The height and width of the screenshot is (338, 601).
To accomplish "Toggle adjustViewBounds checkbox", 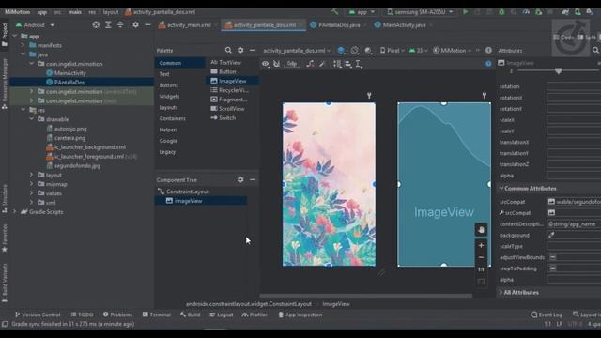I will point(553,257).
